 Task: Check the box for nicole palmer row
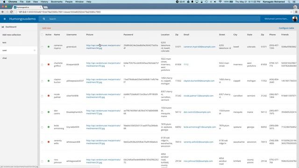point(42,96)
